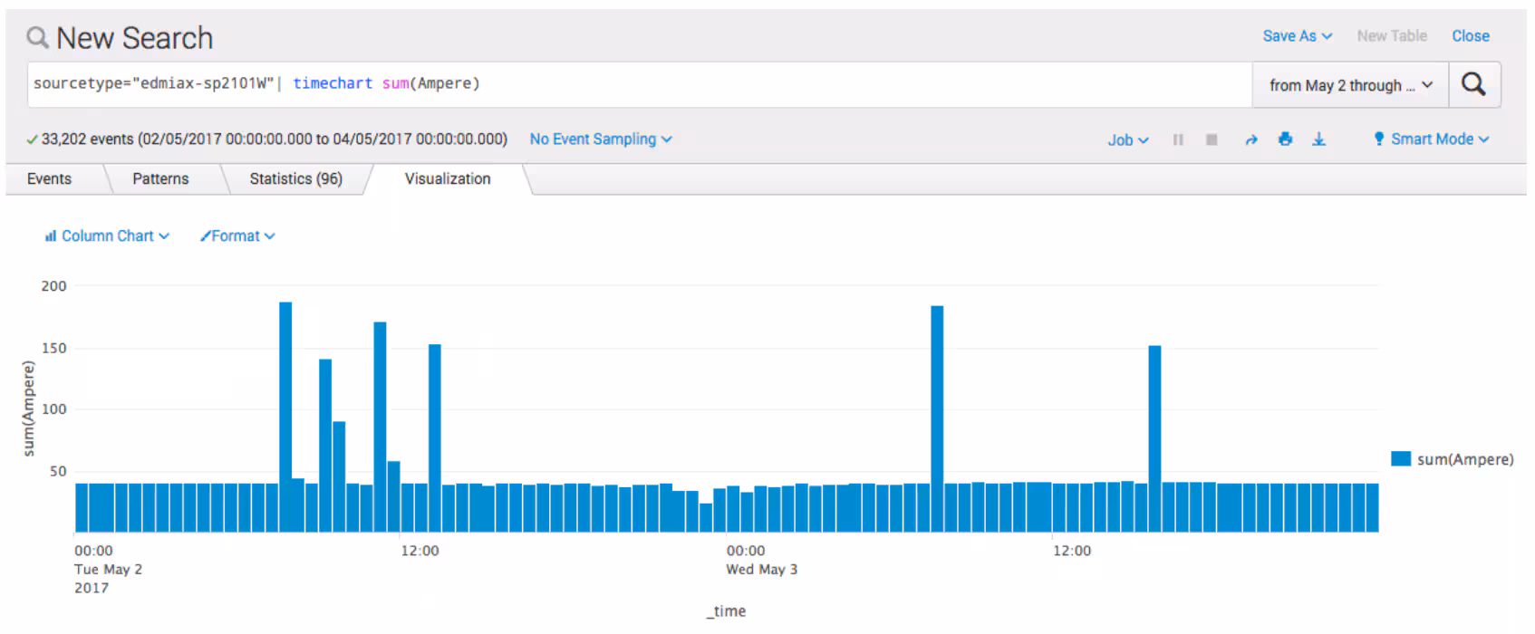Expand the Job menu
The image size is (1535, 634).
click(x=1127, y=140)
